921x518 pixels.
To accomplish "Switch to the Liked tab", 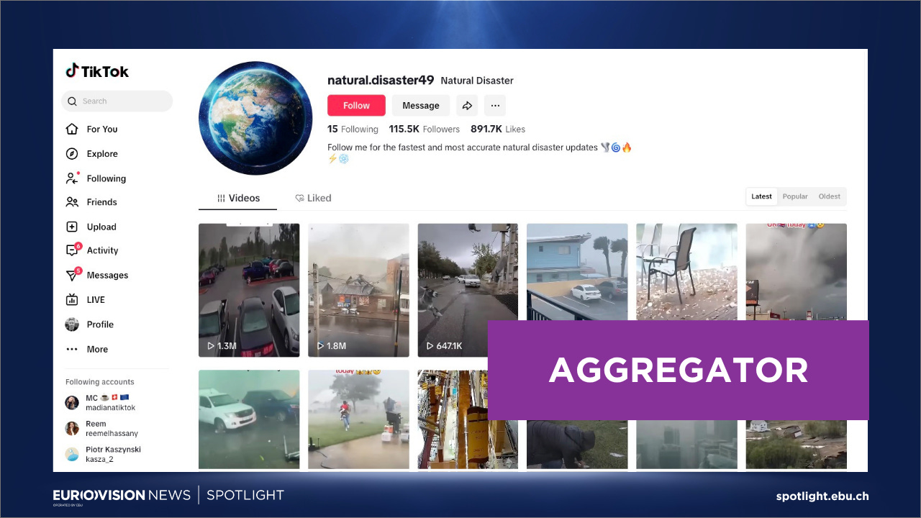I will (313, 198).
